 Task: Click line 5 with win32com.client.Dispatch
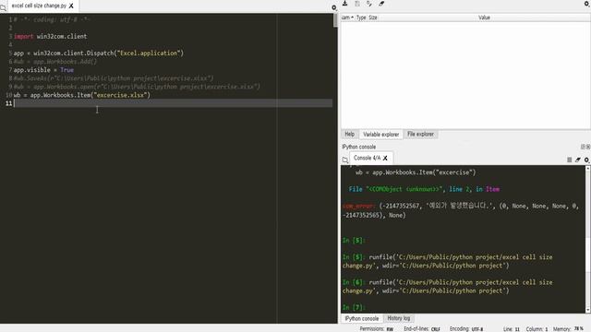point(99,53)
